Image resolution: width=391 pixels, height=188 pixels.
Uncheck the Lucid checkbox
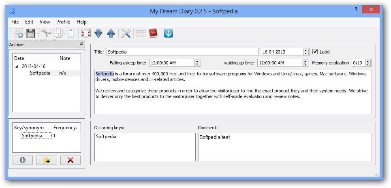[x=315, y=52]
